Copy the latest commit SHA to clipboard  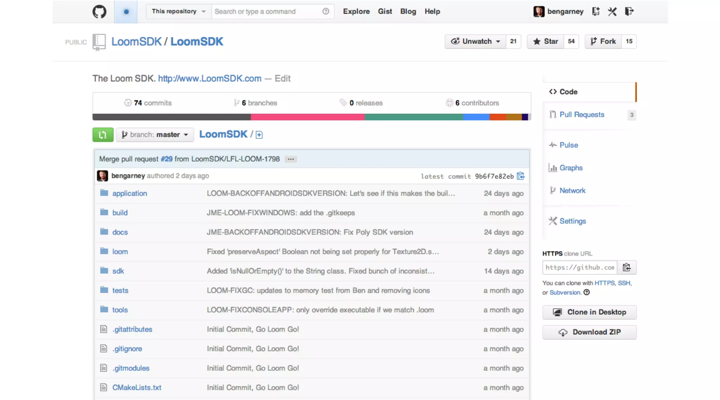521,176
